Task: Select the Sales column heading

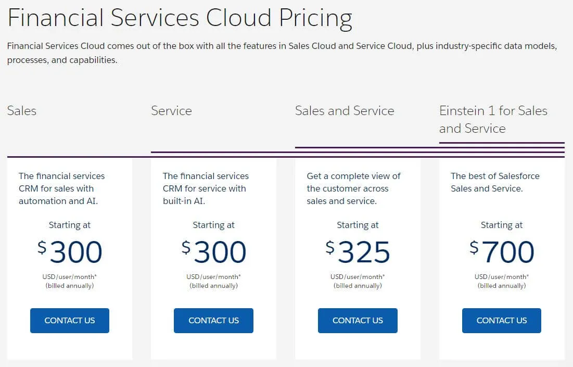Action: [22, 111]
